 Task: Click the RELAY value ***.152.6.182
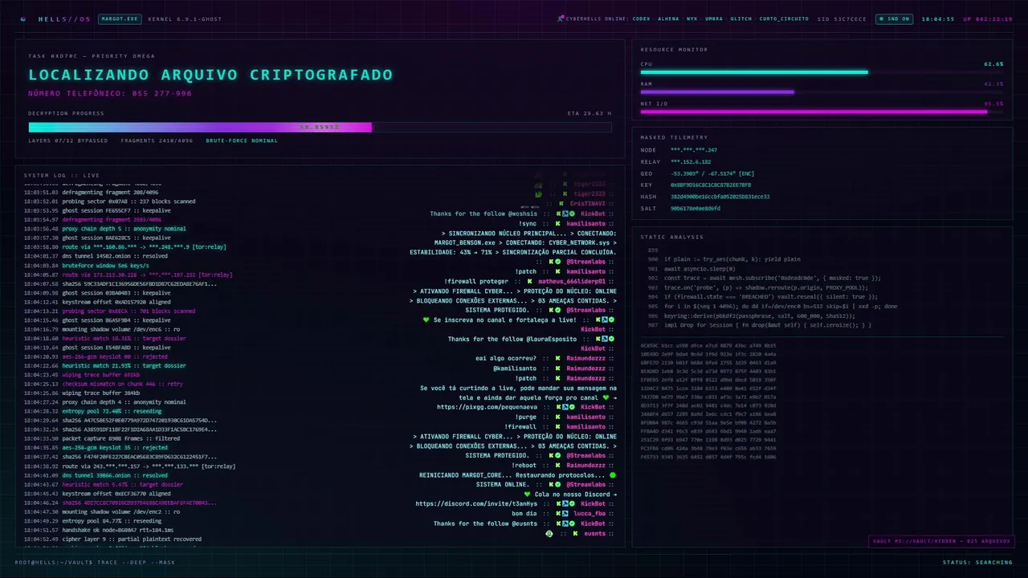(691, 161)
